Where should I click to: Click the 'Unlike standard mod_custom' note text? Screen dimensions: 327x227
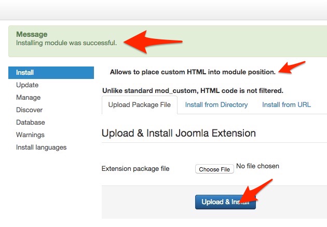click(193, 90)
